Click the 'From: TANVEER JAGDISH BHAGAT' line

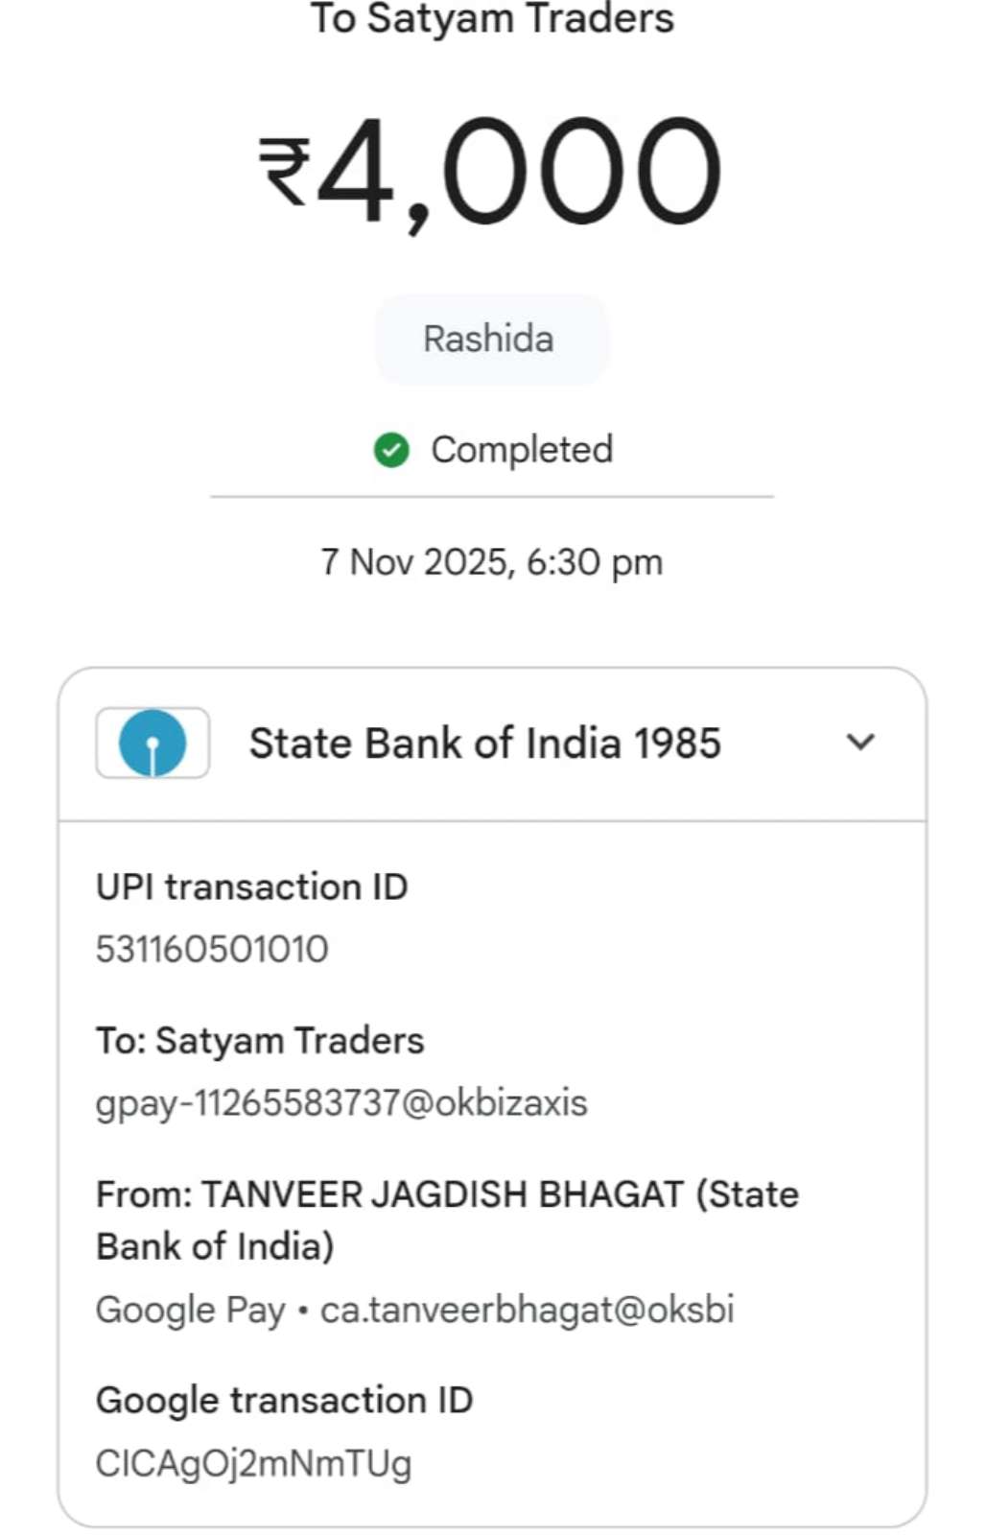click(447, 1195)
